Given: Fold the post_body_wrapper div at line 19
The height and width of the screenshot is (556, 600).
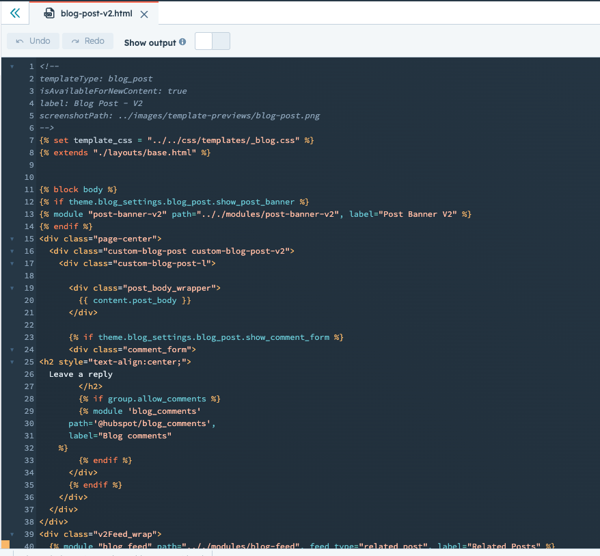Looking at the screenshot, I should tap(12, 288).
